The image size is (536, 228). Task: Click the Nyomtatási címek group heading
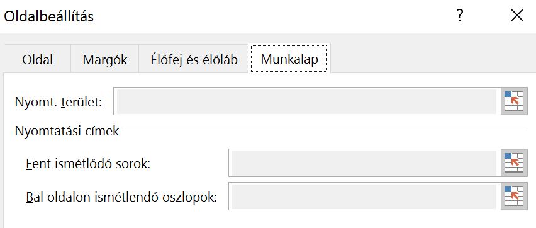67,131
